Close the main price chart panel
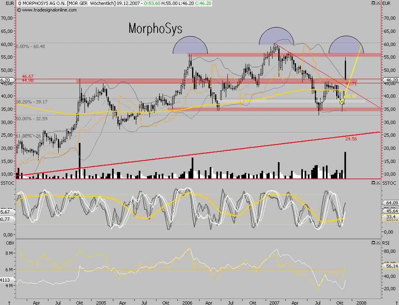399x305 pixels. 378,3
